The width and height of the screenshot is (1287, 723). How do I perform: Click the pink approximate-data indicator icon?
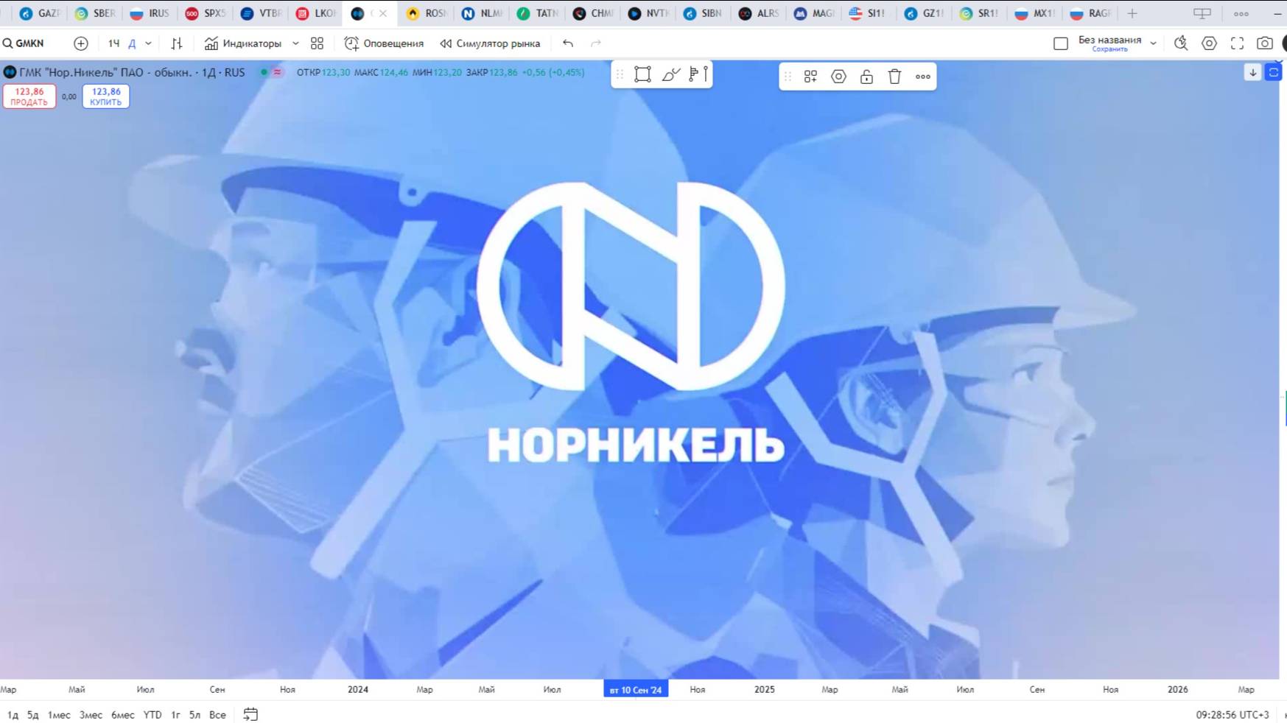point(278,72)
